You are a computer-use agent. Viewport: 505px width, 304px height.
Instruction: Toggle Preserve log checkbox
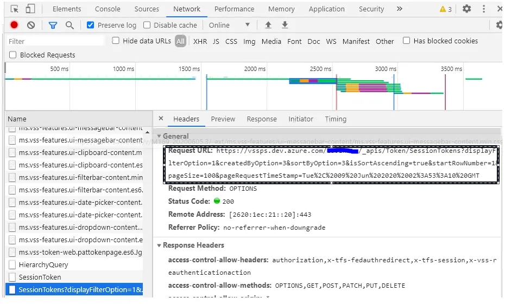[91, 25]
